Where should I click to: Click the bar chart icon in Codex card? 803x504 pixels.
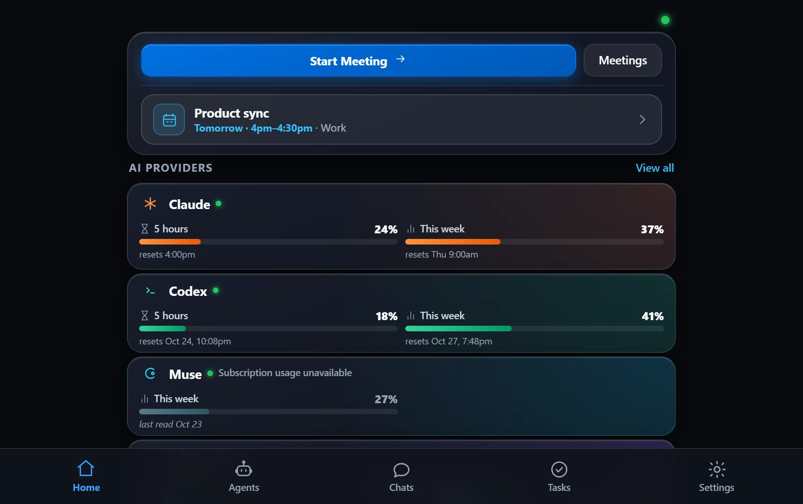(x=411, y=315)
